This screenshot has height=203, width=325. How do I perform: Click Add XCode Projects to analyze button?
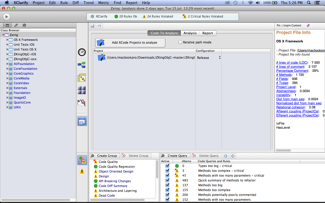click(x=130, y=43)
